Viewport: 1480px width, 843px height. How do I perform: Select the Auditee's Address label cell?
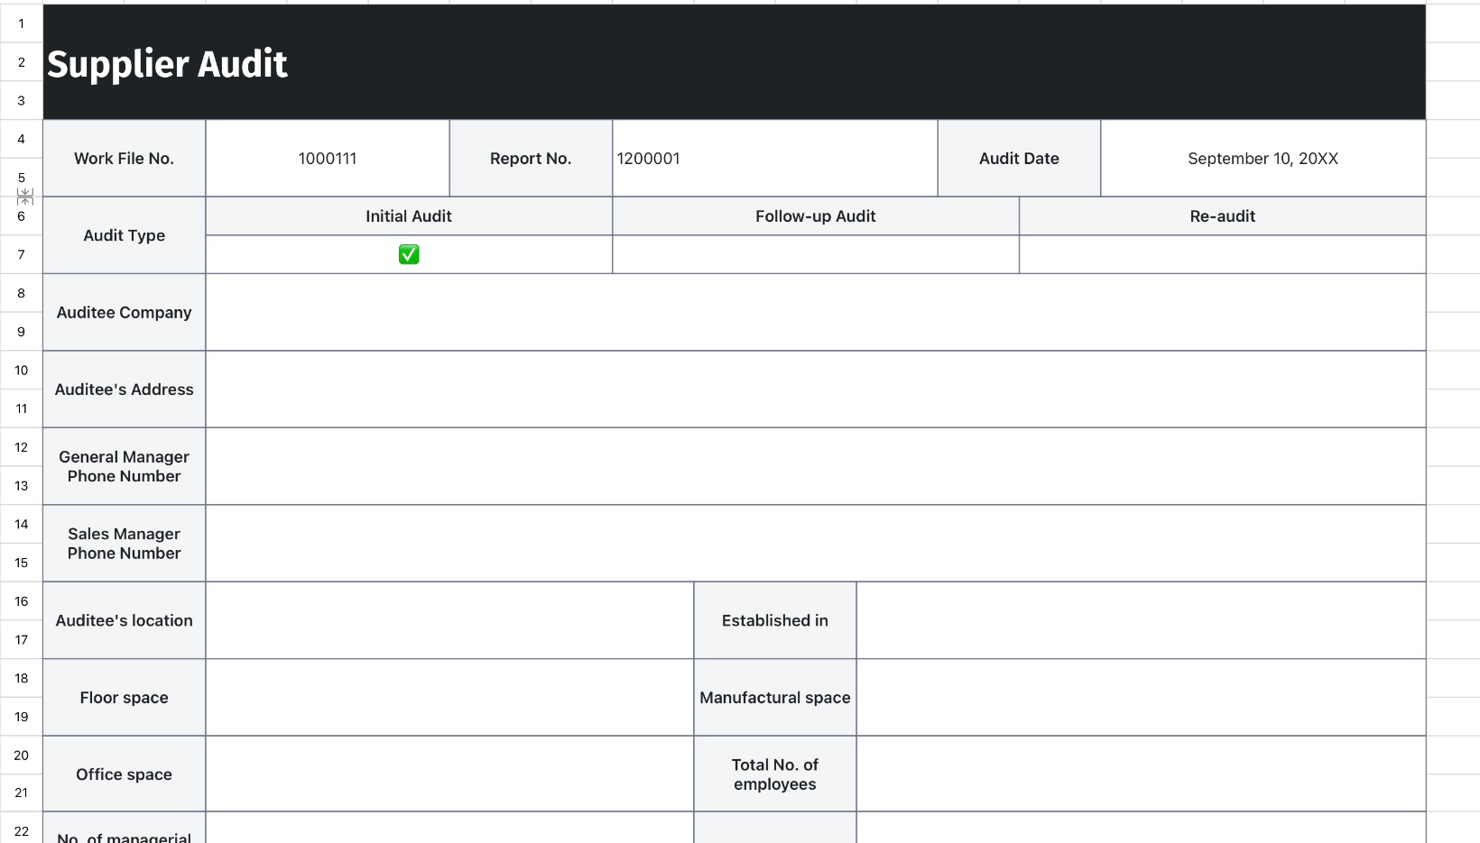(125, 389)
